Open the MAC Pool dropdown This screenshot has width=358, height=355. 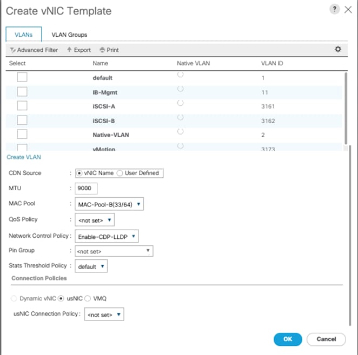(109, 204)
